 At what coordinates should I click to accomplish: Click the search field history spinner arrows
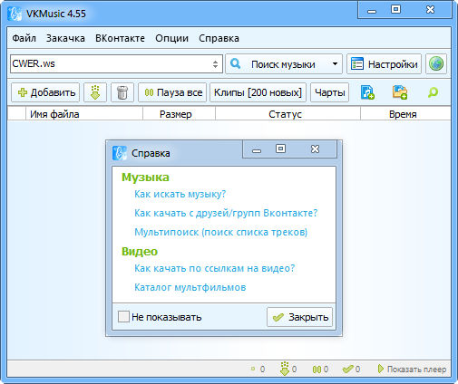pos(215,64)
